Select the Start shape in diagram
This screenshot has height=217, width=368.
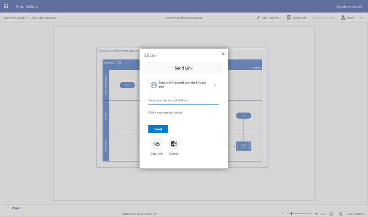coord(127,85)
